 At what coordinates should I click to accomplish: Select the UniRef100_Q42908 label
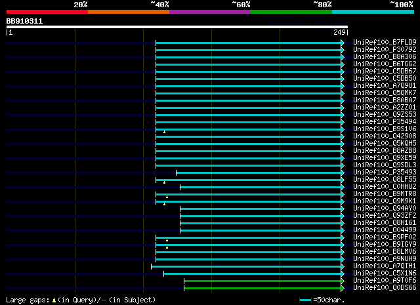coord(385,136)
